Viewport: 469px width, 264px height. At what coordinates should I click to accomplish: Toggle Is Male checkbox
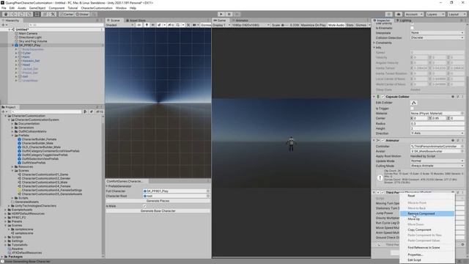pyautogui.click(x=144, y=206)
